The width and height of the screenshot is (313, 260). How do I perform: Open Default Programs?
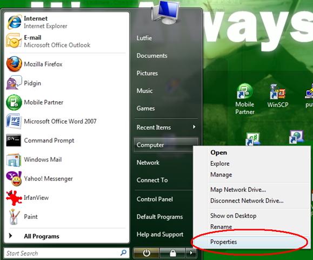coord(159,217)
